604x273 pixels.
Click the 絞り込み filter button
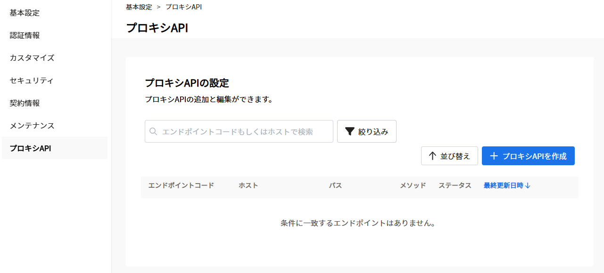click(367, 131)
